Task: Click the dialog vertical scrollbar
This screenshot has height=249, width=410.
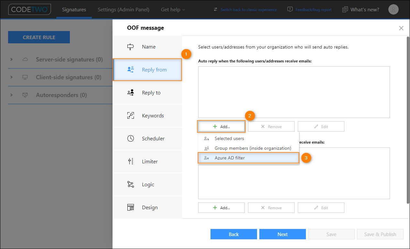Action: coord(408,120)
